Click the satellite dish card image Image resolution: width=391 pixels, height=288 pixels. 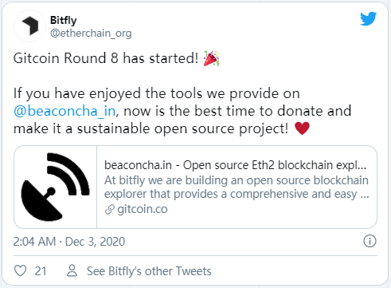tap(56, 187)
